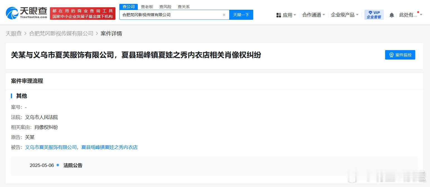Viewport: 430px width, 187px height.
Task: Clear the search box with X
Action: [x=224, y=15]
